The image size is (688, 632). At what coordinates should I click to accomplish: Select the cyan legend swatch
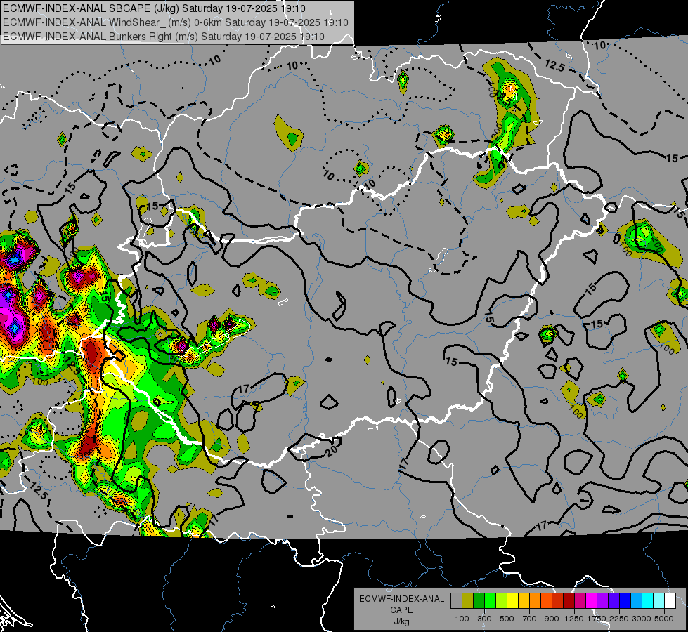(648, 601)
